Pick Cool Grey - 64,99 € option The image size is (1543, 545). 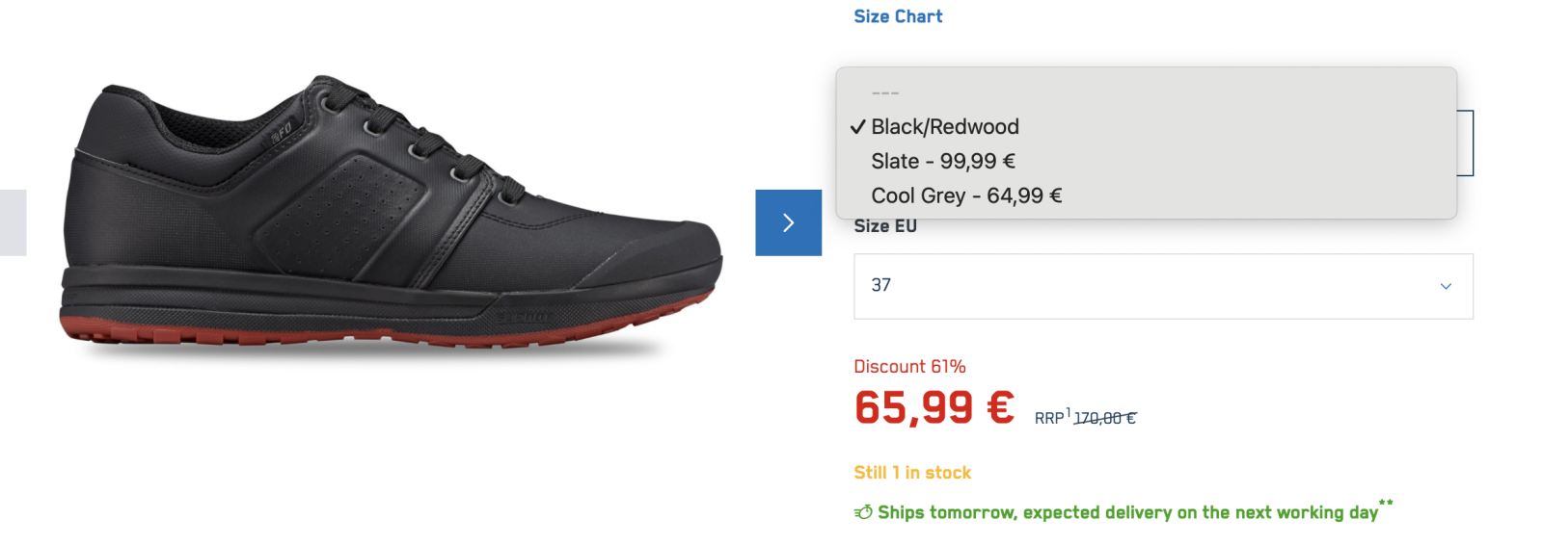point(965,196)
